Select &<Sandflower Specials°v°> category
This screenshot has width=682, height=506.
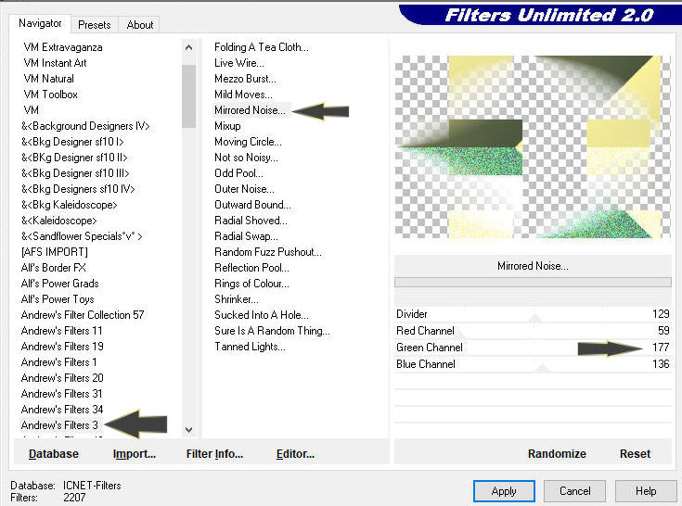tap(82, 236)
